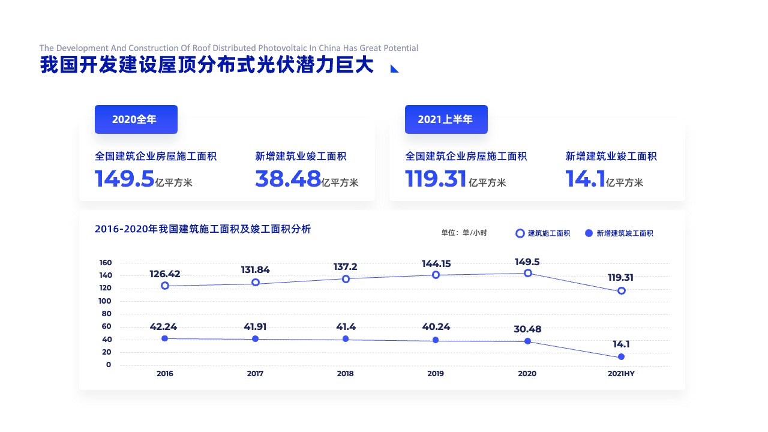Select the 单位：单/小时 unit label
768x432 pixels.
(x=464, y=233)
